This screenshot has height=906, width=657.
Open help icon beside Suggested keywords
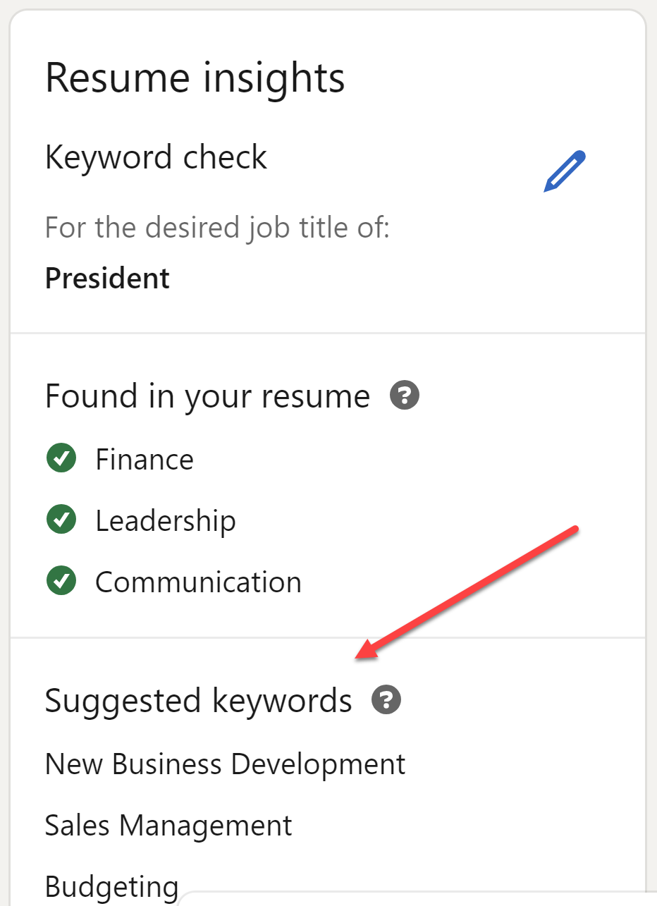(x=386, y=700)
